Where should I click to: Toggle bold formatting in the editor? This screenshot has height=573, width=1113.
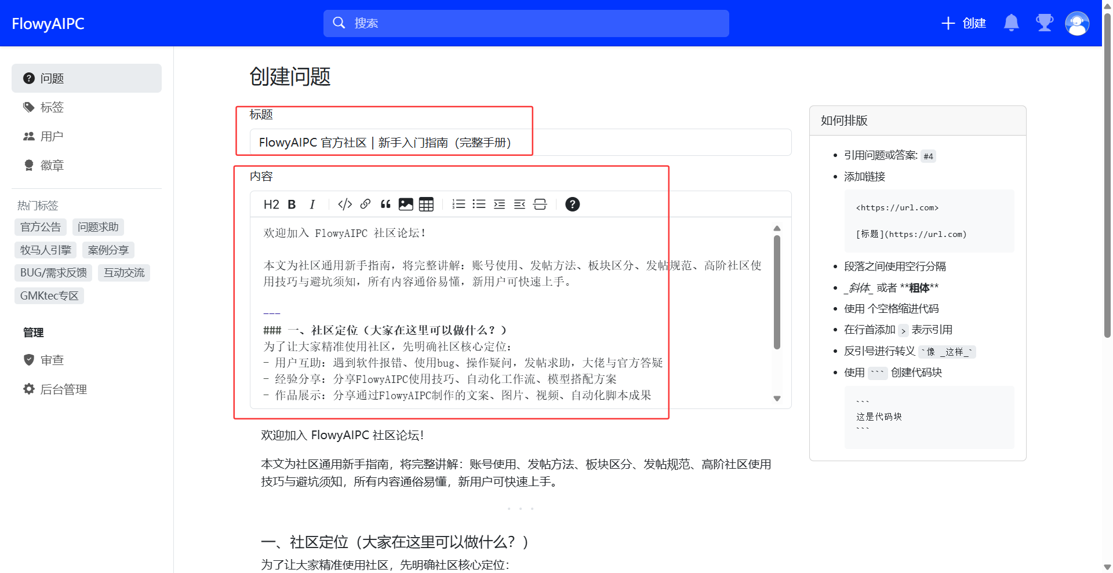coord(292,205)
